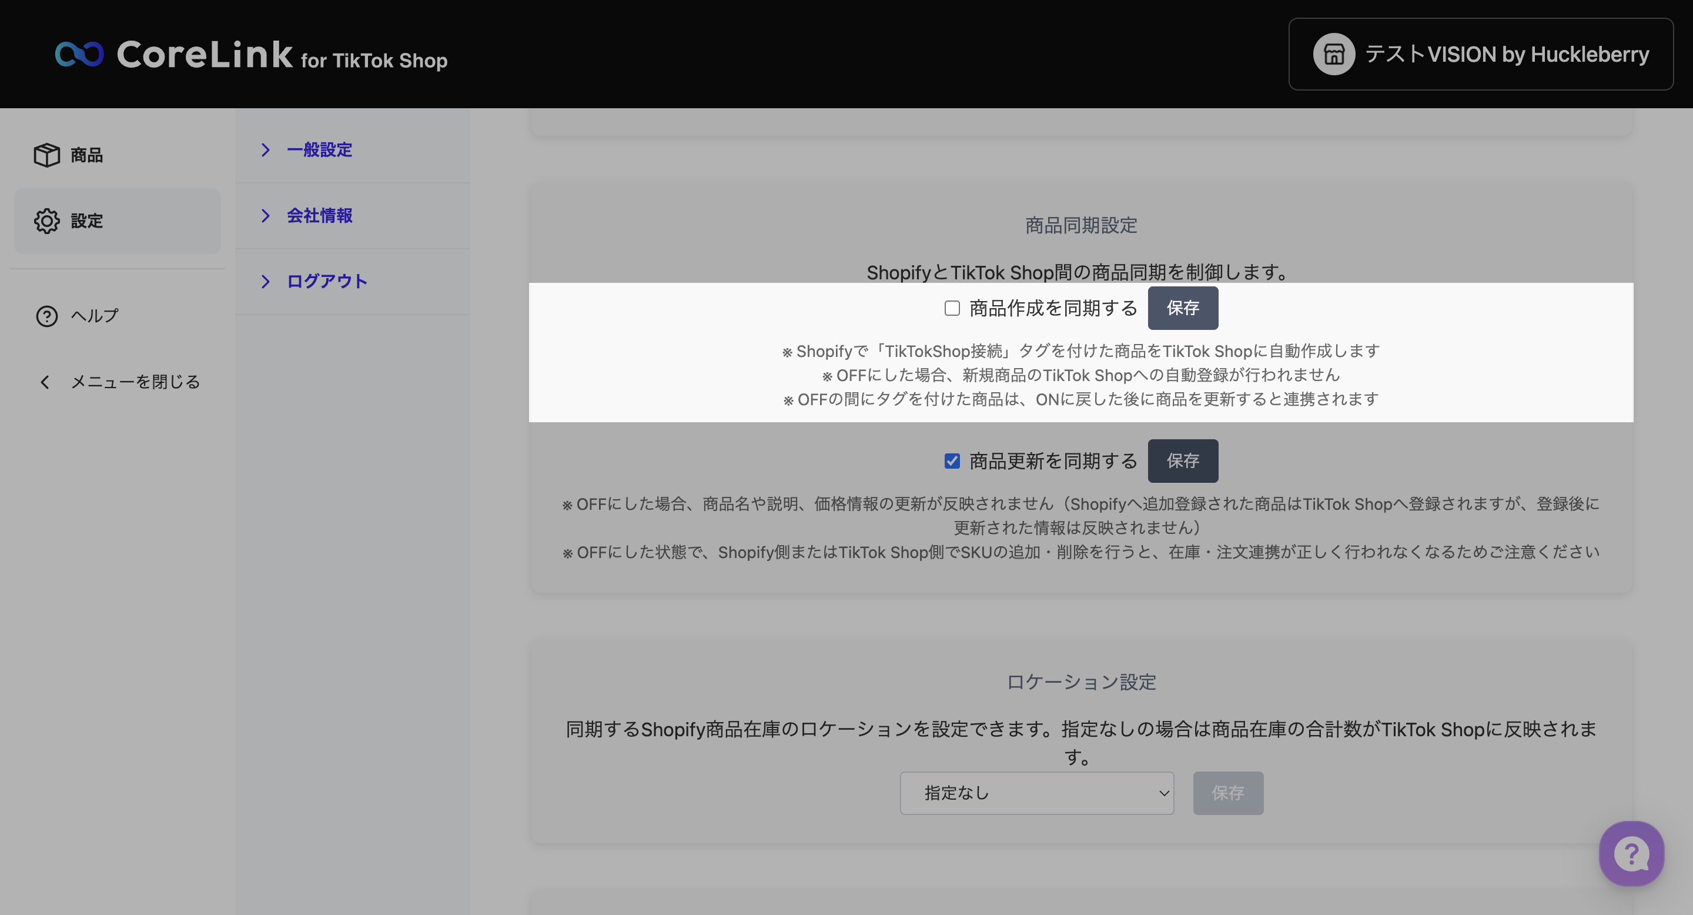This screenshot has height=915, width=1693.
Task: Uncheck the 商品更新を同期する checkbox
Action: point(952,461)
